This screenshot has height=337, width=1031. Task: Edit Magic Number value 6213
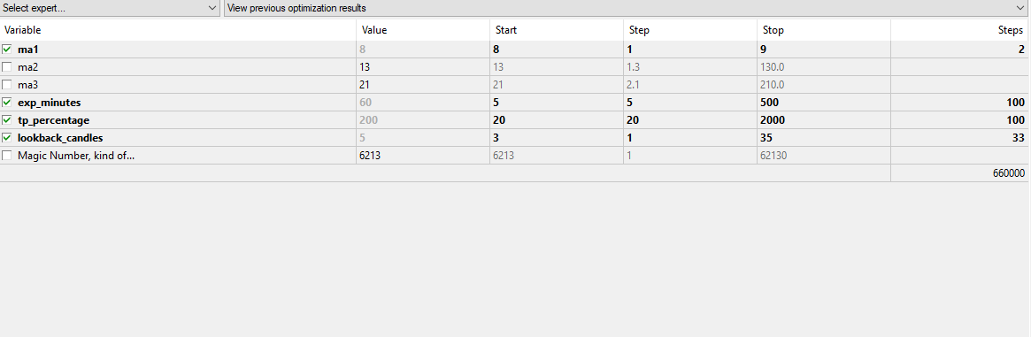coord(423,156)
